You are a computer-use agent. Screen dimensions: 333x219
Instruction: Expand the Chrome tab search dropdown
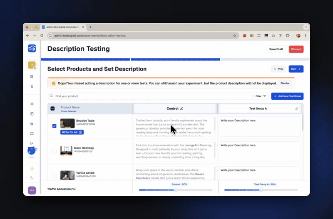pyautogui.click(x=306, y=27)
